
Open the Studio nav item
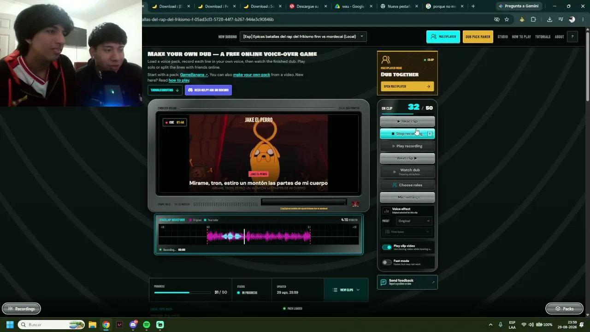[502, 37]
